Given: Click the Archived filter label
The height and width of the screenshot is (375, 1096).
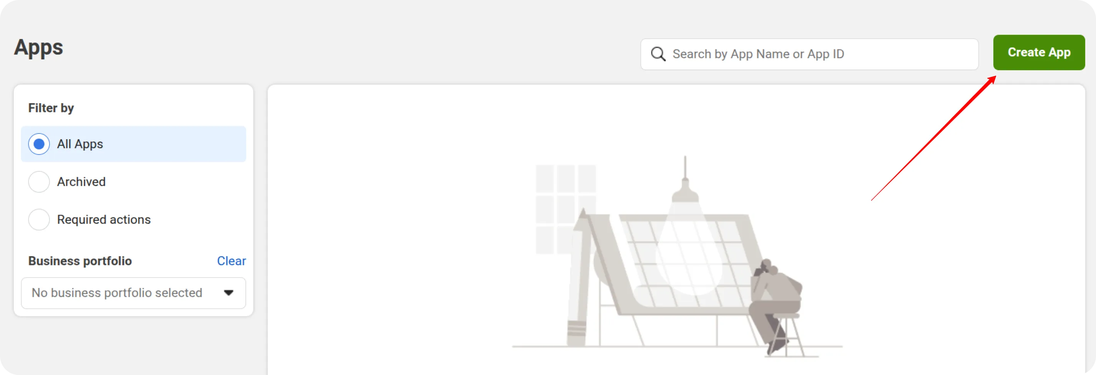Looking at the screenshot, I should (x=81, y=182).
